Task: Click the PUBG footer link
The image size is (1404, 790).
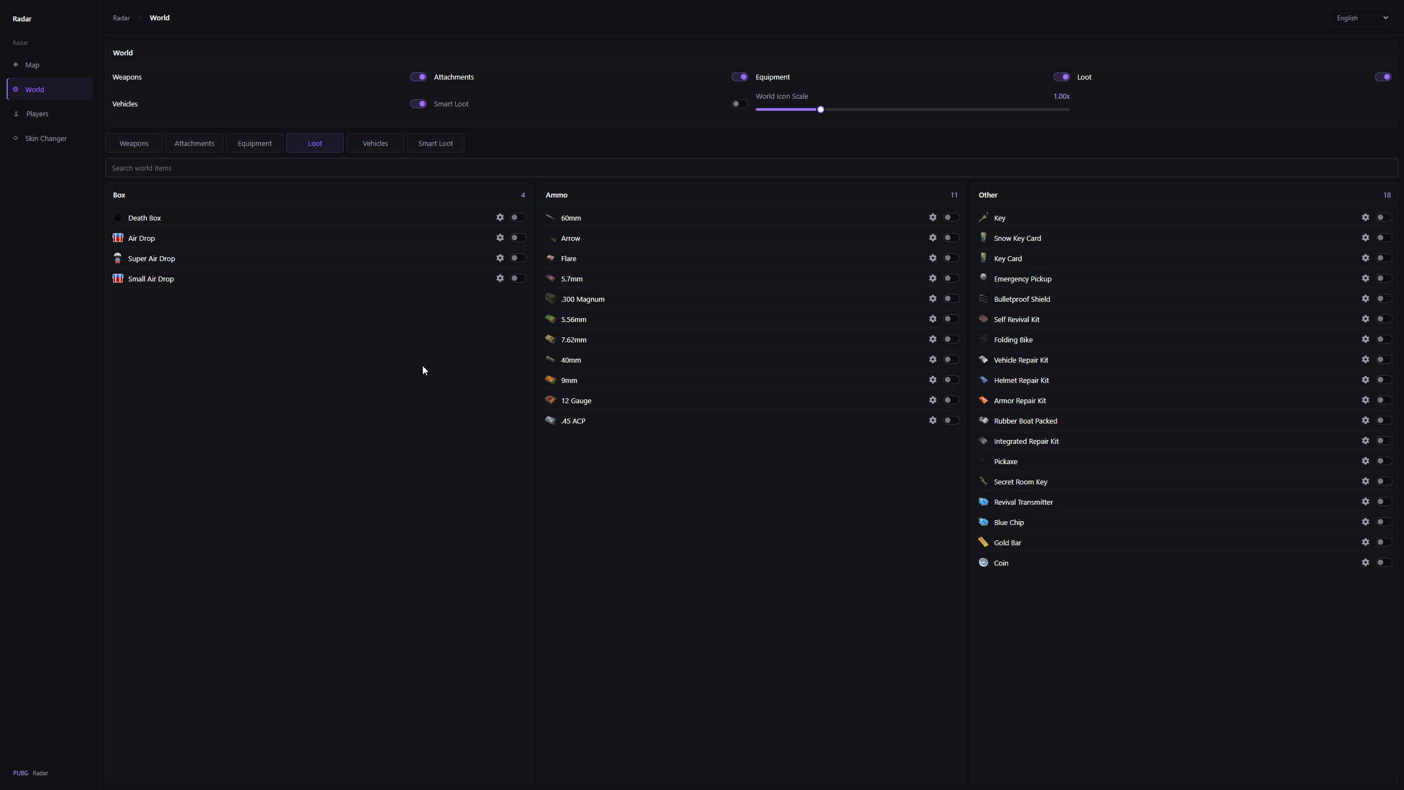Action: [20, 773]
